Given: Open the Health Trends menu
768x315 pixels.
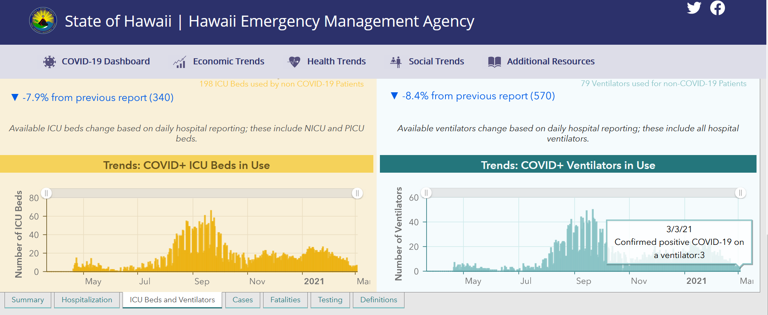Looking at the screenshot, I should pyautogui.click(x=336, y=62).
